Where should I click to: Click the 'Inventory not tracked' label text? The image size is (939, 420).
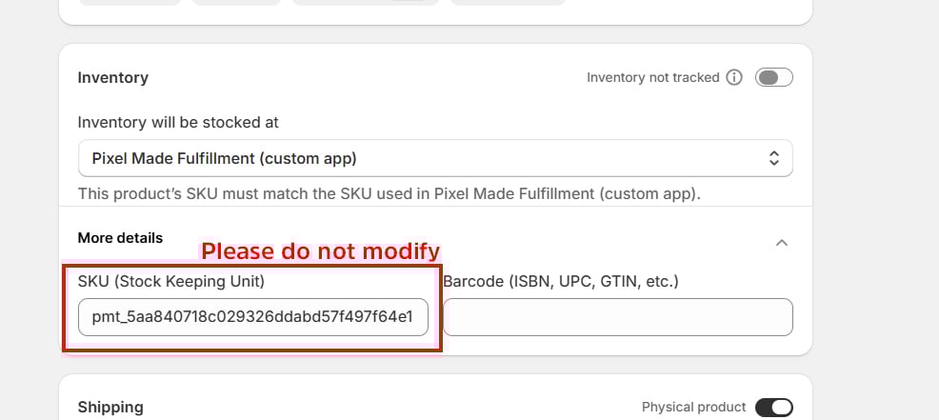click(652, 77)
